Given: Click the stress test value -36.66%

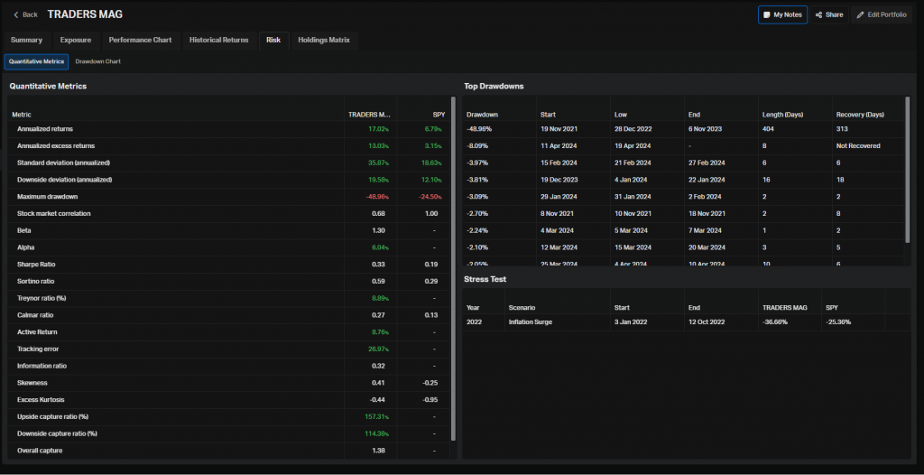Looking at the screenshot, I should coord(775,322).
